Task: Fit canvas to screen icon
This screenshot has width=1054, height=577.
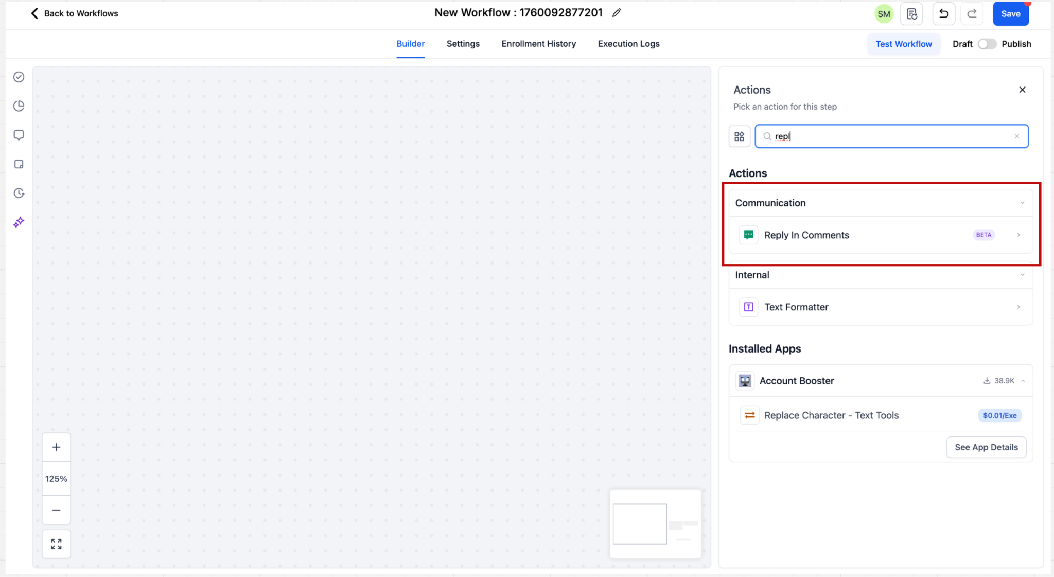Action: 56,544
